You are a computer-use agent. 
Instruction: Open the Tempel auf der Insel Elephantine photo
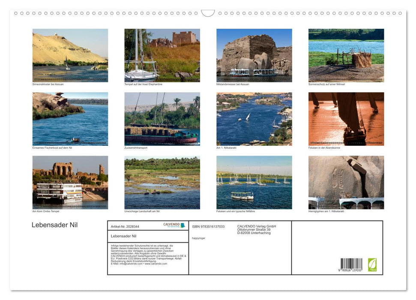coord(162,55)
